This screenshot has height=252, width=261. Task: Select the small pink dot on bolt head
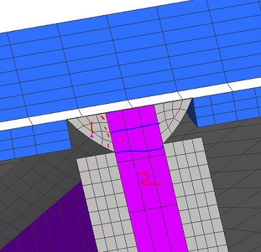(92, 136)
